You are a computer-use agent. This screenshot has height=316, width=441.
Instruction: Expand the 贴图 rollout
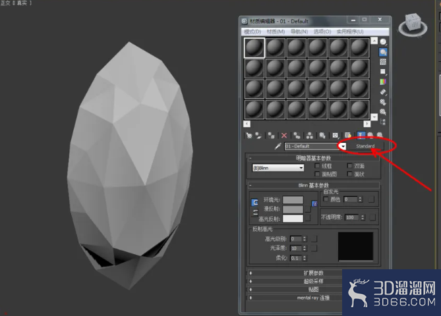(x=313, y=289)
